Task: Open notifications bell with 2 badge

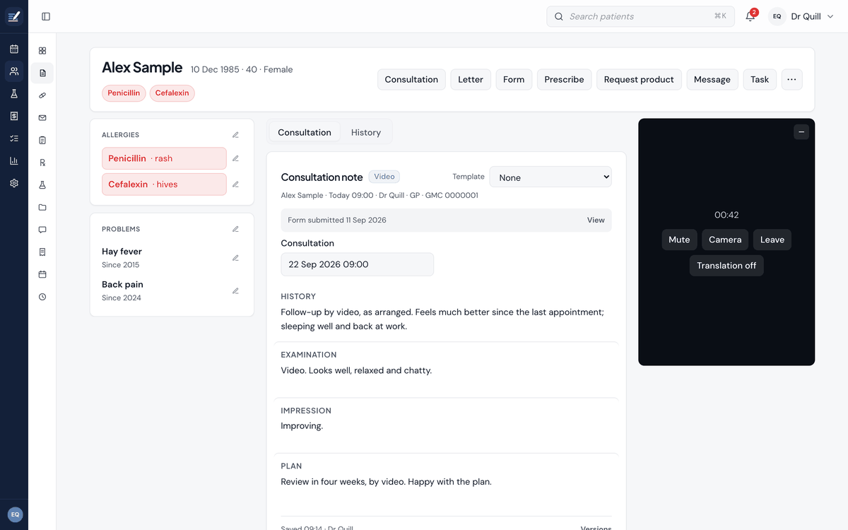Action: click(750, 16)
